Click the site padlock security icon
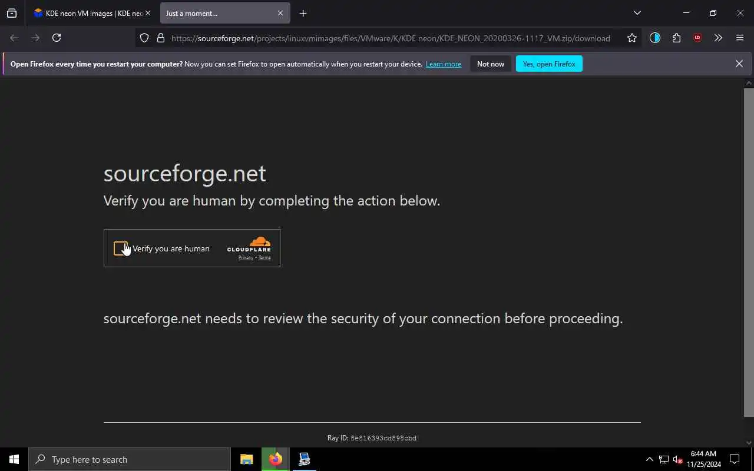Image resolution: width=754 pixels, height=471 pixels. [x=161, y=38]
